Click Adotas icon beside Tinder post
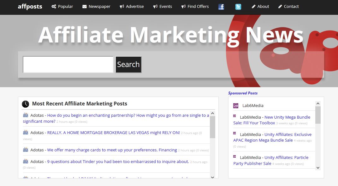The height and width of the screenshot is (186, 338). (x=26, y=161)
